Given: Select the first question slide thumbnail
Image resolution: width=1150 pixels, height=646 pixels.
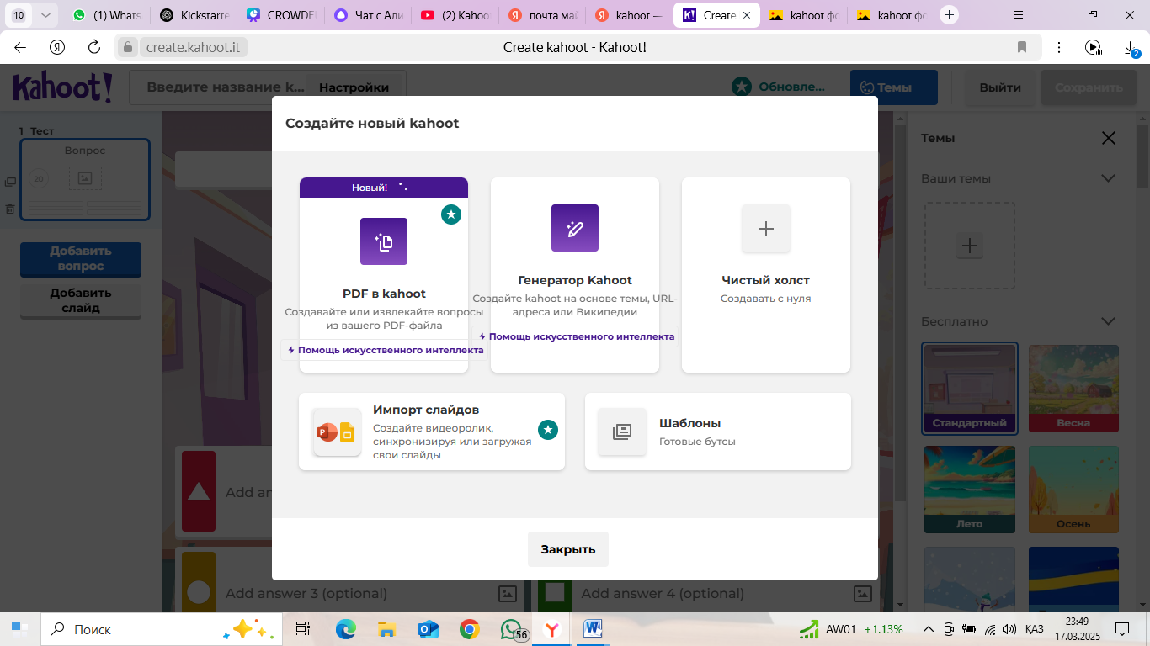Looking at the screenshot, I should pos(85,179).
